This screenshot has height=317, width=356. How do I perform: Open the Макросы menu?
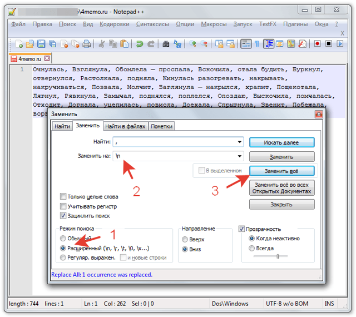pos(214,24)
